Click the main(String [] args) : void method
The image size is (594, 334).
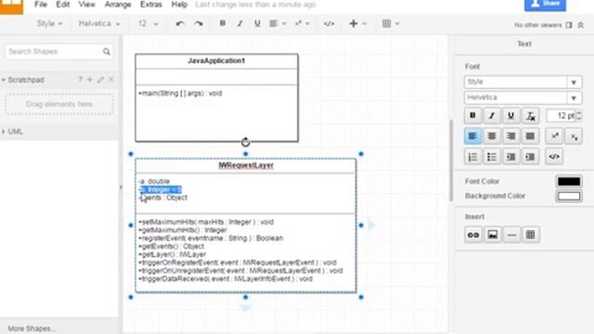180,93
